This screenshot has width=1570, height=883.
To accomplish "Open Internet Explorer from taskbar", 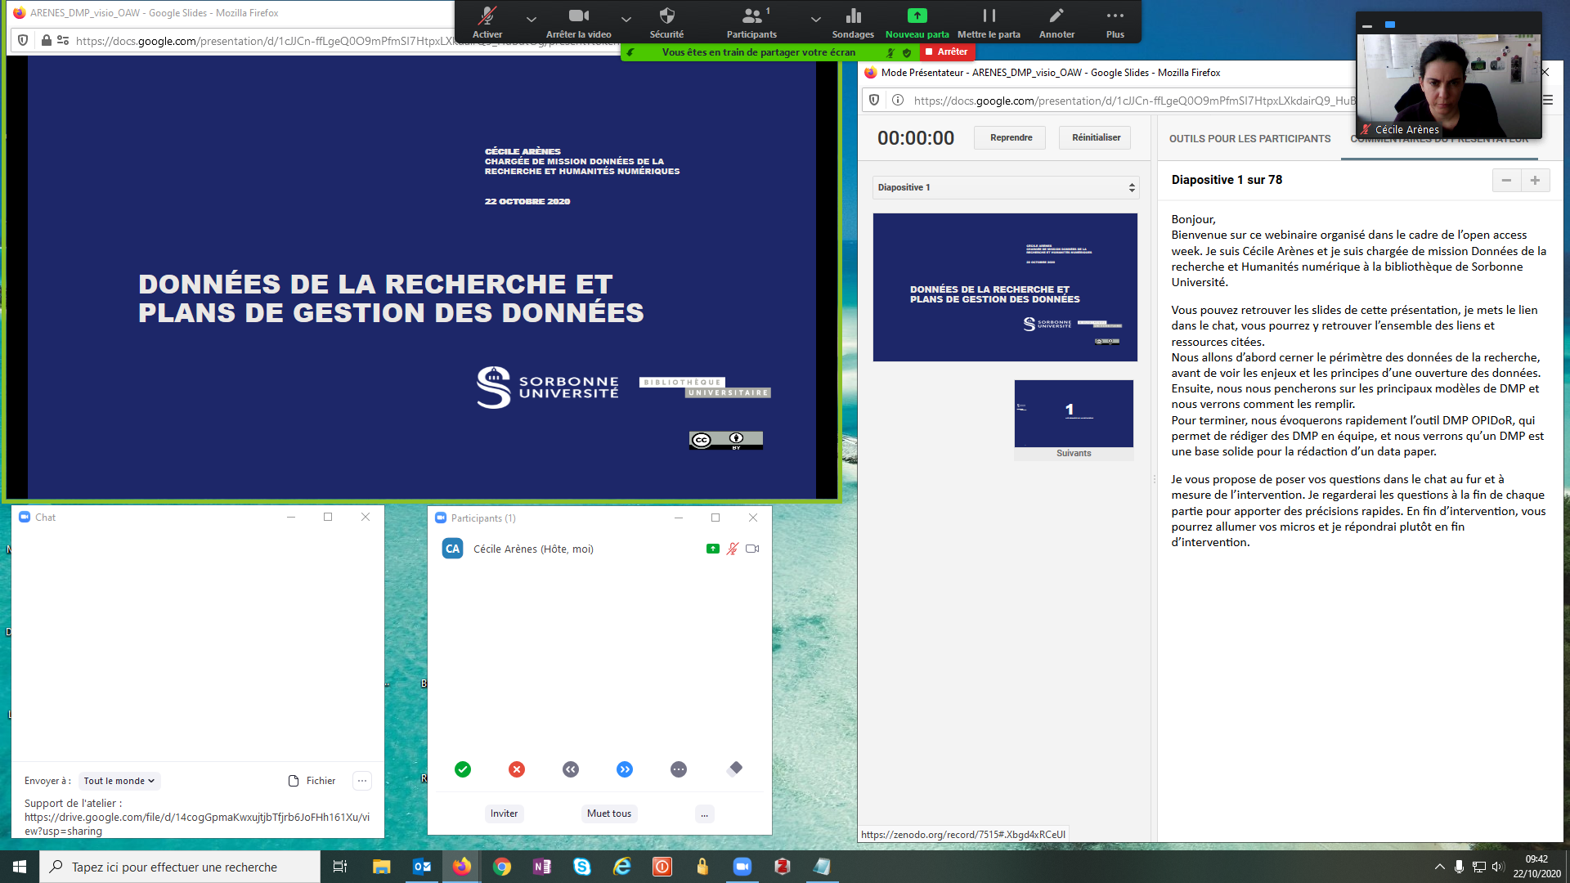I will 622,867.
